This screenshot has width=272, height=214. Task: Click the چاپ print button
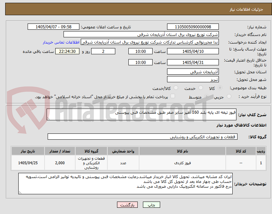coord(152,205)
